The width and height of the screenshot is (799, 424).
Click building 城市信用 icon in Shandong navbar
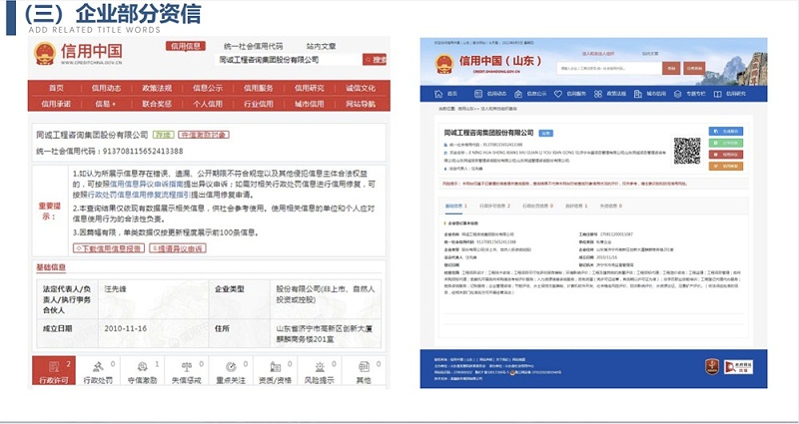tap(637, 94)
